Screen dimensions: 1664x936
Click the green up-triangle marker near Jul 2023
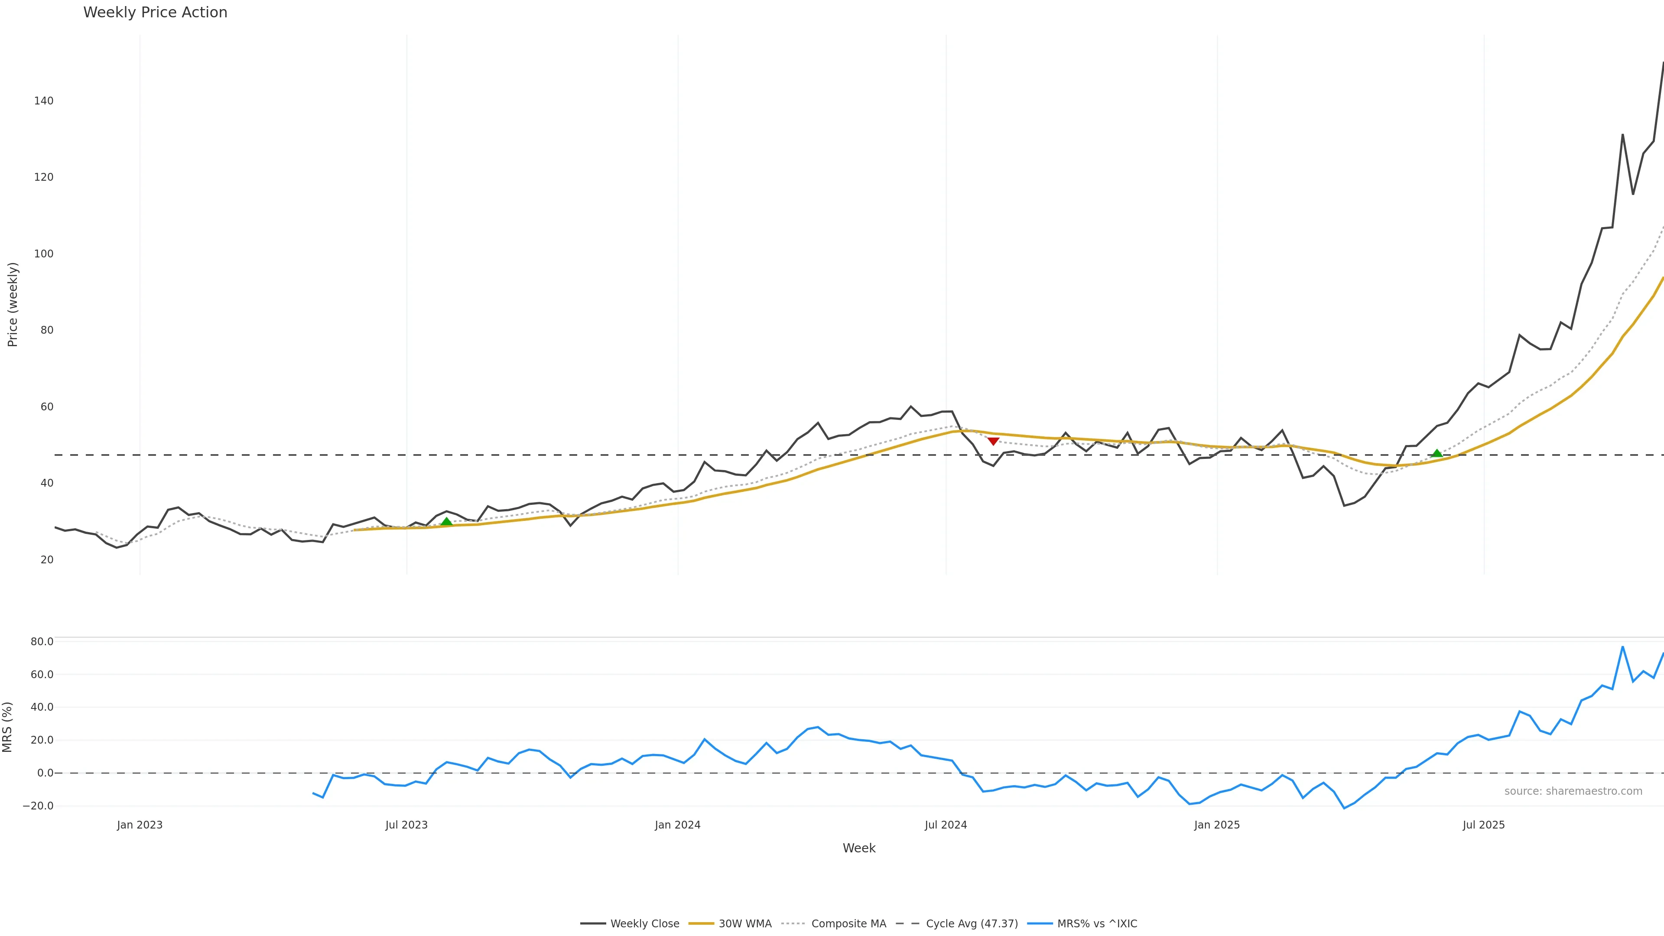pos(446,521)
